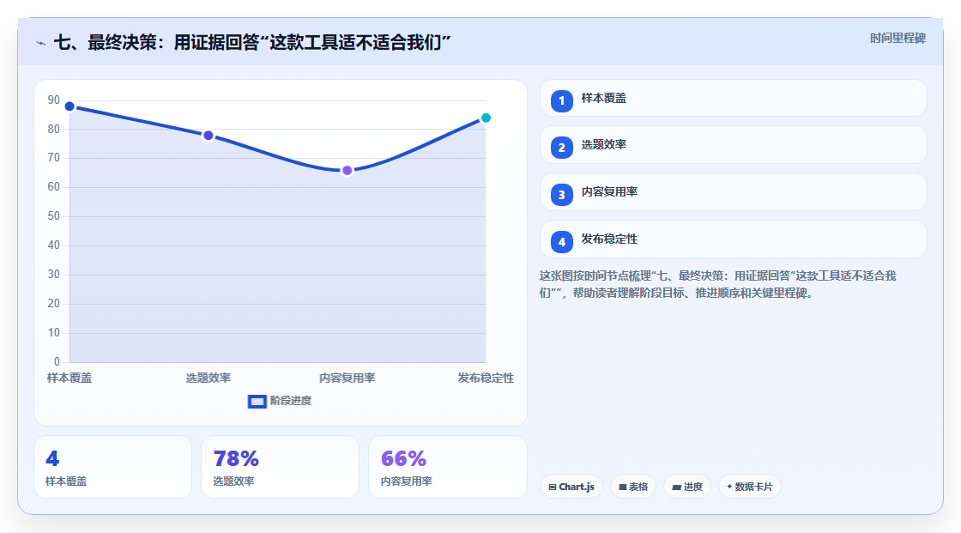Click the 发布稳定性 x-axis label
961x533 pixels.
pos(486,379)
